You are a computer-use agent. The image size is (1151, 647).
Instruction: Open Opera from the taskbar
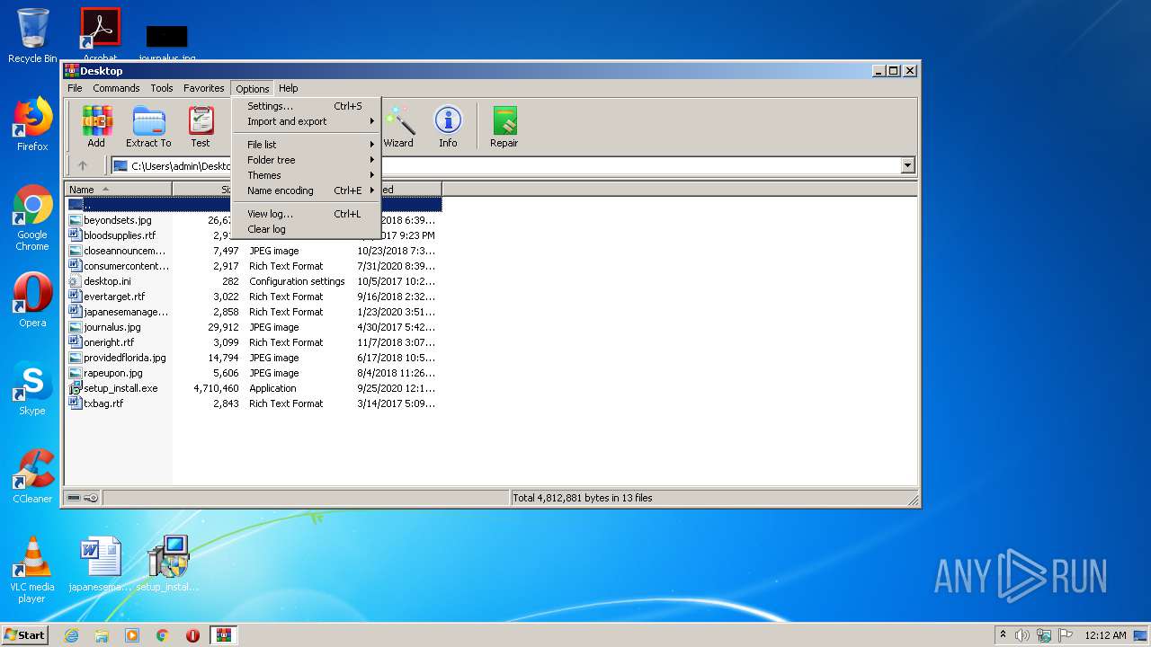point(192,635)
